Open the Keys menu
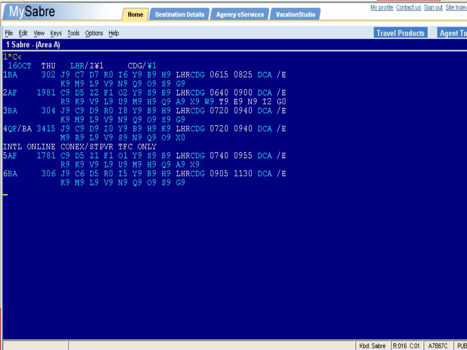 point(56,33)
